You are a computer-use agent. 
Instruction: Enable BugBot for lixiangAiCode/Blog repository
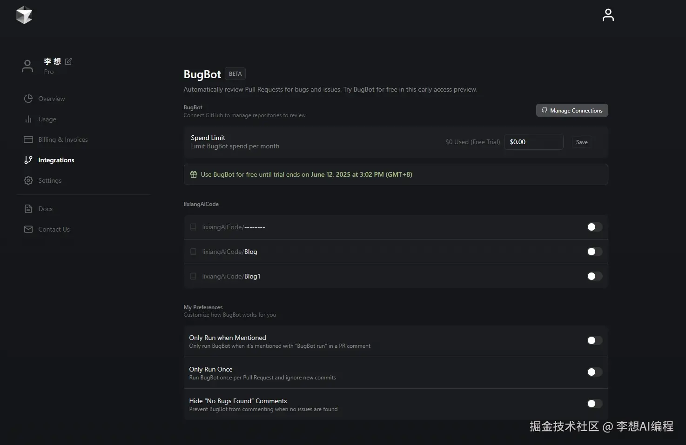point(594,252)
